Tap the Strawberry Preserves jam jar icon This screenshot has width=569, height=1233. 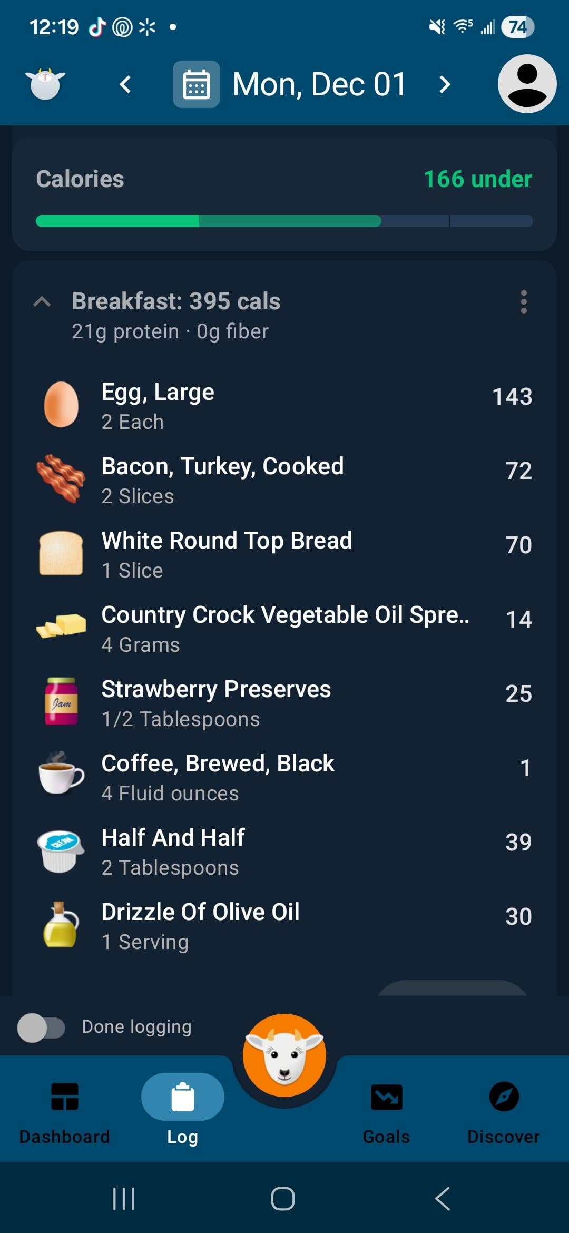click(61, 701)
